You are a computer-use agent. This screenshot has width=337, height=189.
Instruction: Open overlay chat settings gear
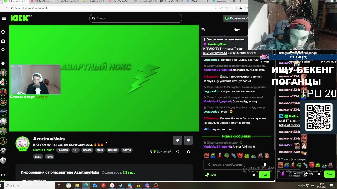(319, 174)
